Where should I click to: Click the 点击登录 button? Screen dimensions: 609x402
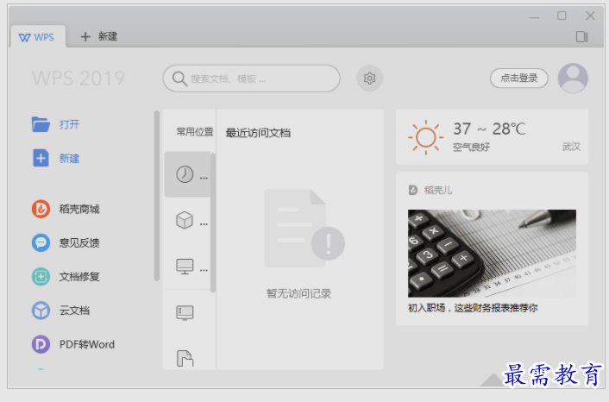519,78
